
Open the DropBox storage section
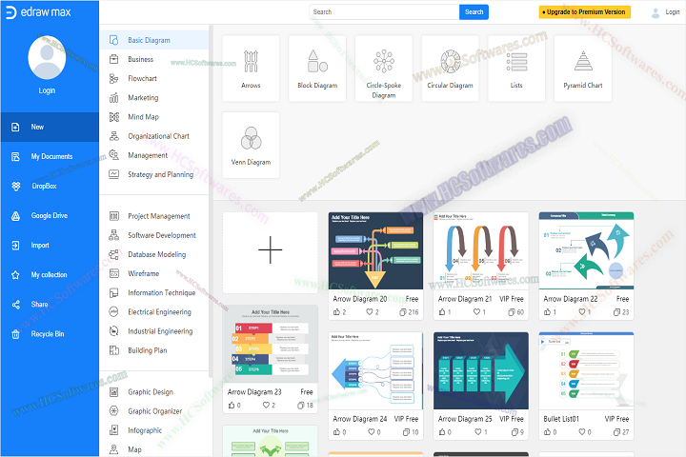click(50, 186)
